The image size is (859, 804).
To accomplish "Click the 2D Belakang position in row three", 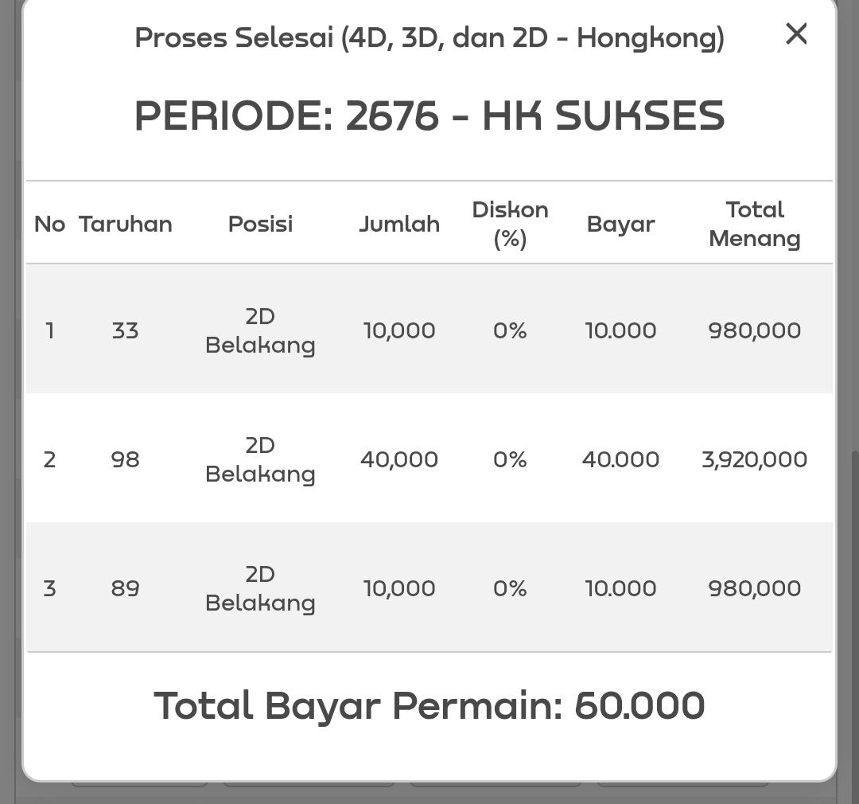I will pyautogui.click(x=260, y=588).
